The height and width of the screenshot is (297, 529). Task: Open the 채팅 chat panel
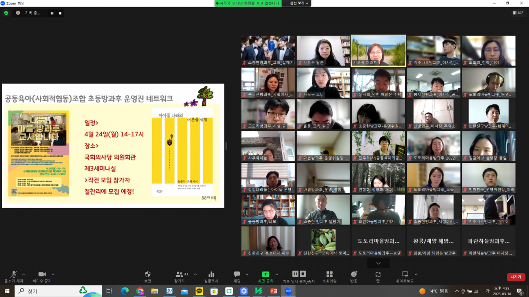tap(237, 274)
